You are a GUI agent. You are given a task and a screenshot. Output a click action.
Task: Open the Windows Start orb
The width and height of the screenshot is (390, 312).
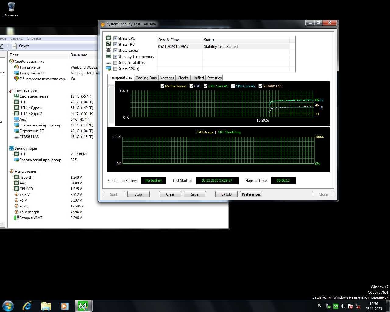[8, 306]
